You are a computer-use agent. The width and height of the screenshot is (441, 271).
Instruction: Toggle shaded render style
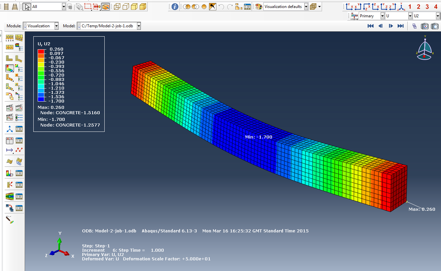coord(143,7)
